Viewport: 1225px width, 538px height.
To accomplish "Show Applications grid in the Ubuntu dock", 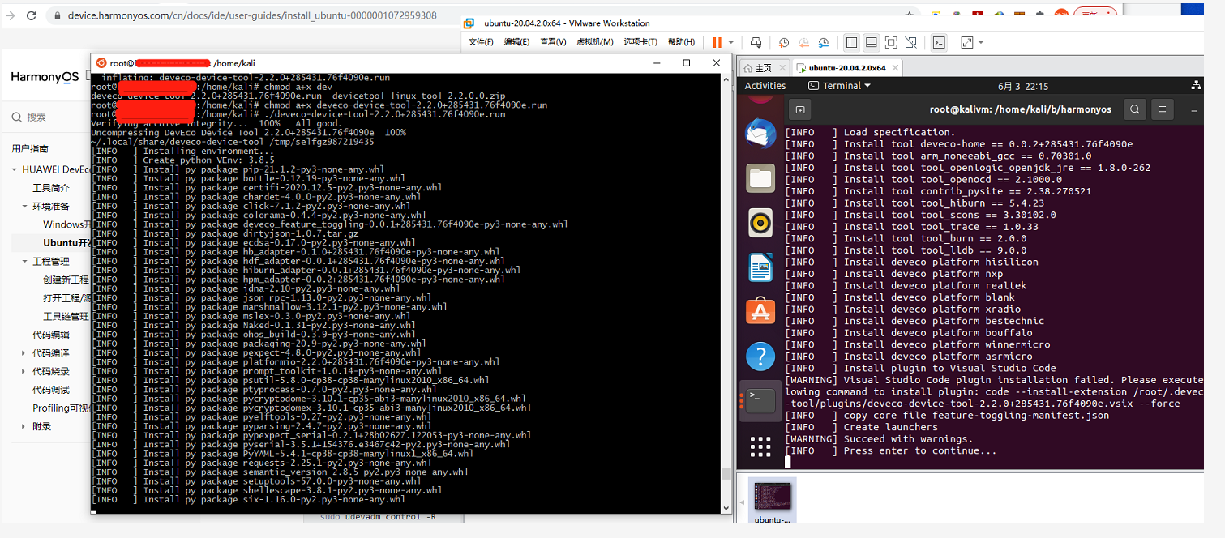I will click(760, 446).
